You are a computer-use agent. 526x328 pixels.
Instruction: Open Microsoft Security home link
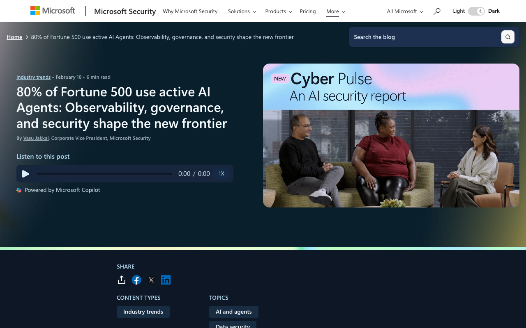(x=125, y=11)
